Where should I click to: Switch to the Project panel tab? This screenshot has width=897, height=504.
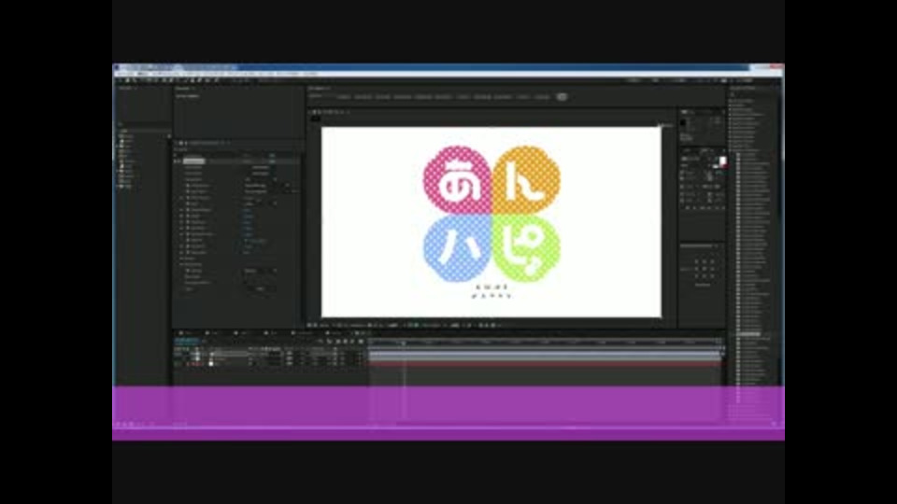pyautogui.click(x=126, y=88)
